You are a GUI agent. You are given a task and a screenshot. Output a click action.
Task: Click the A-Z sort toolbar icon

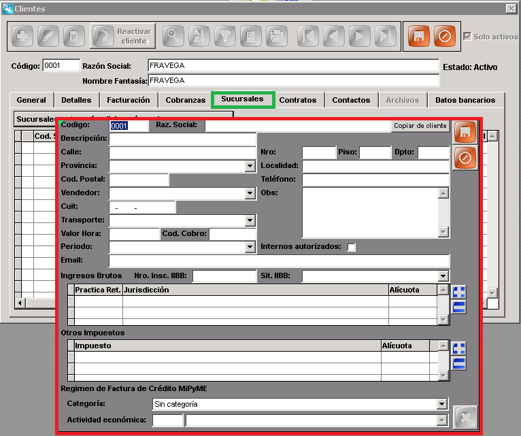click(199, 36)
